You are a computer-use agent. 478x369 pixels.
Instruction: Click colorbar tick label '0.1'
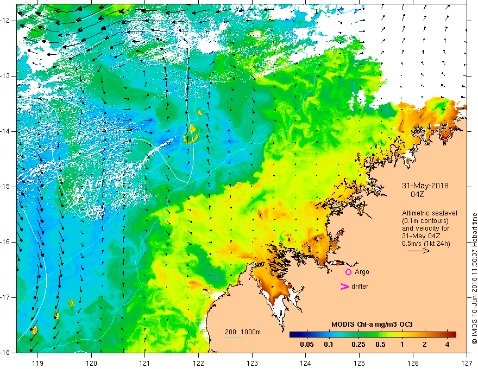pyautogui.click(x=328, y=345)
